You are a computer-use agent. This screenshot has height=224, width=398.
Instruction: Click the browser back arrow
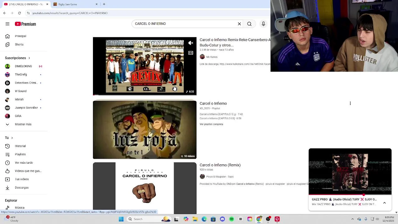(x=4, y=13)
